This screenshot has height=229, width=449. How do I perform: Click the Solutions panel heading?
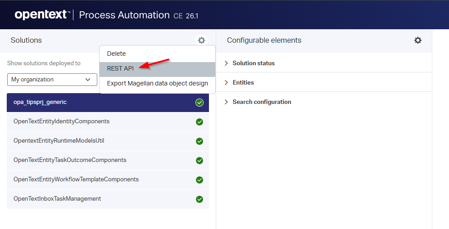point(26,40)
